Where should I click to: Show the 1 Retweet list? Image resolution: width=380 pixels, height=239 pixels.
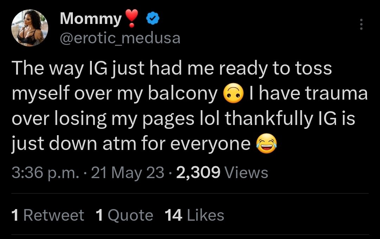coord(48,215)
